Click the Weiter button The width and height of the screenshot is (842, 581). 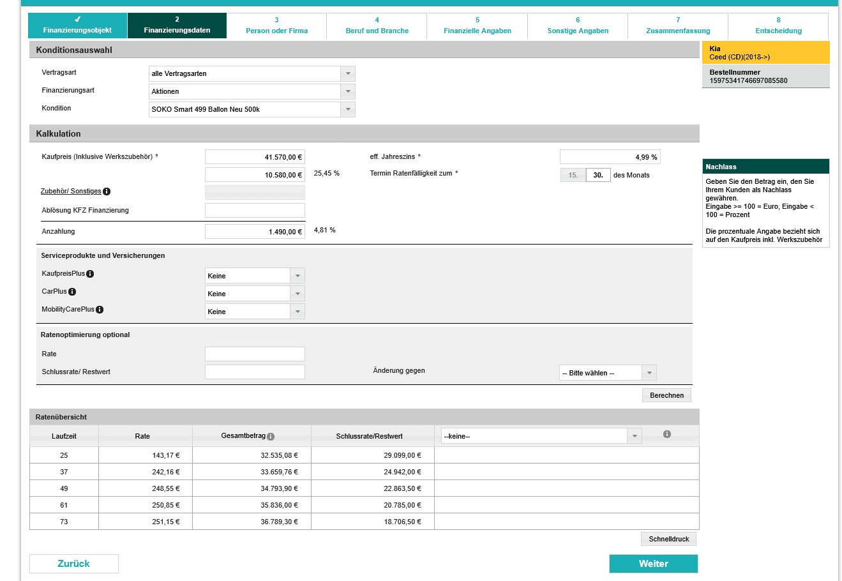653,564
